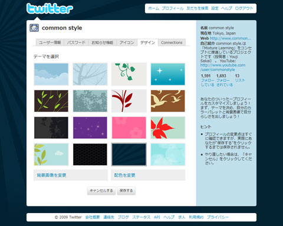
Task: Open the 利用規約 footer link
Action: pyautogui.click(x=196, y=217)
